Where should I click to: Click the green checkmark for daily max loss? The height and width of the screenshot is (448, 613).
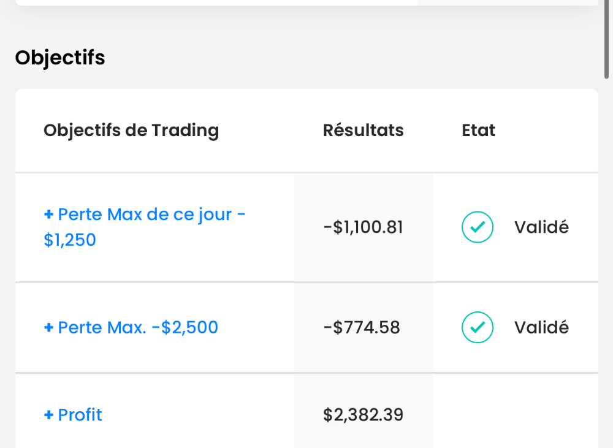[478, 227]
